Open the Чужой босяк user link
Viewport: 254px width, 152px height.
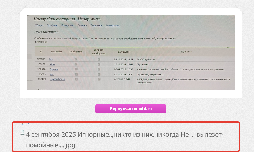click(x=57, y=79)
